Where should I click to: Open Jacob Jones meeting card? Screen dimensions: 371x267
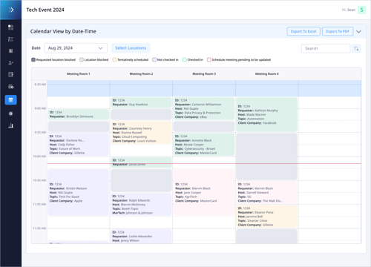141,162
